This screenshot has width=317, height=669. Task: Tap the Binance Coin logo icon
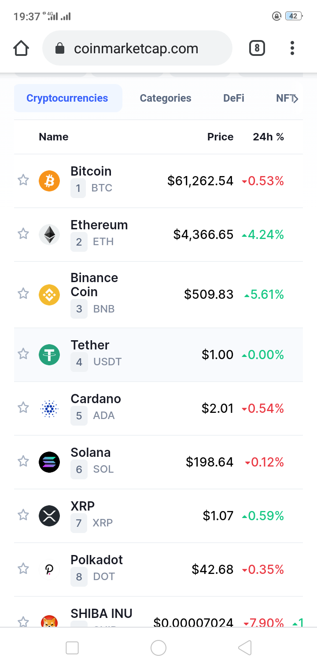[49, 294]
